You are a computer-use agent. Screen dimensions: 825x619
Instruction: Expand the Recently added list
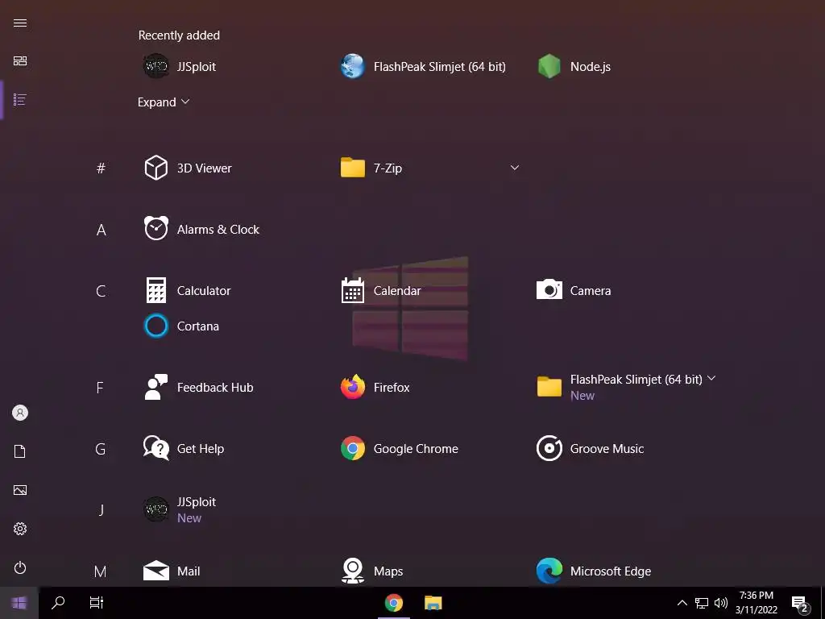click(x=163, y=102)
